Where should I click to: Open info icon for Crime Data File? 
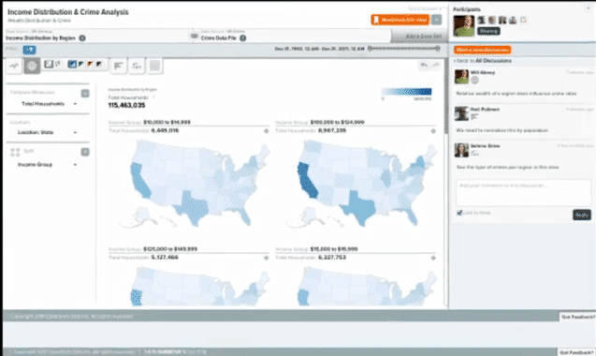[x=243, y=38]
